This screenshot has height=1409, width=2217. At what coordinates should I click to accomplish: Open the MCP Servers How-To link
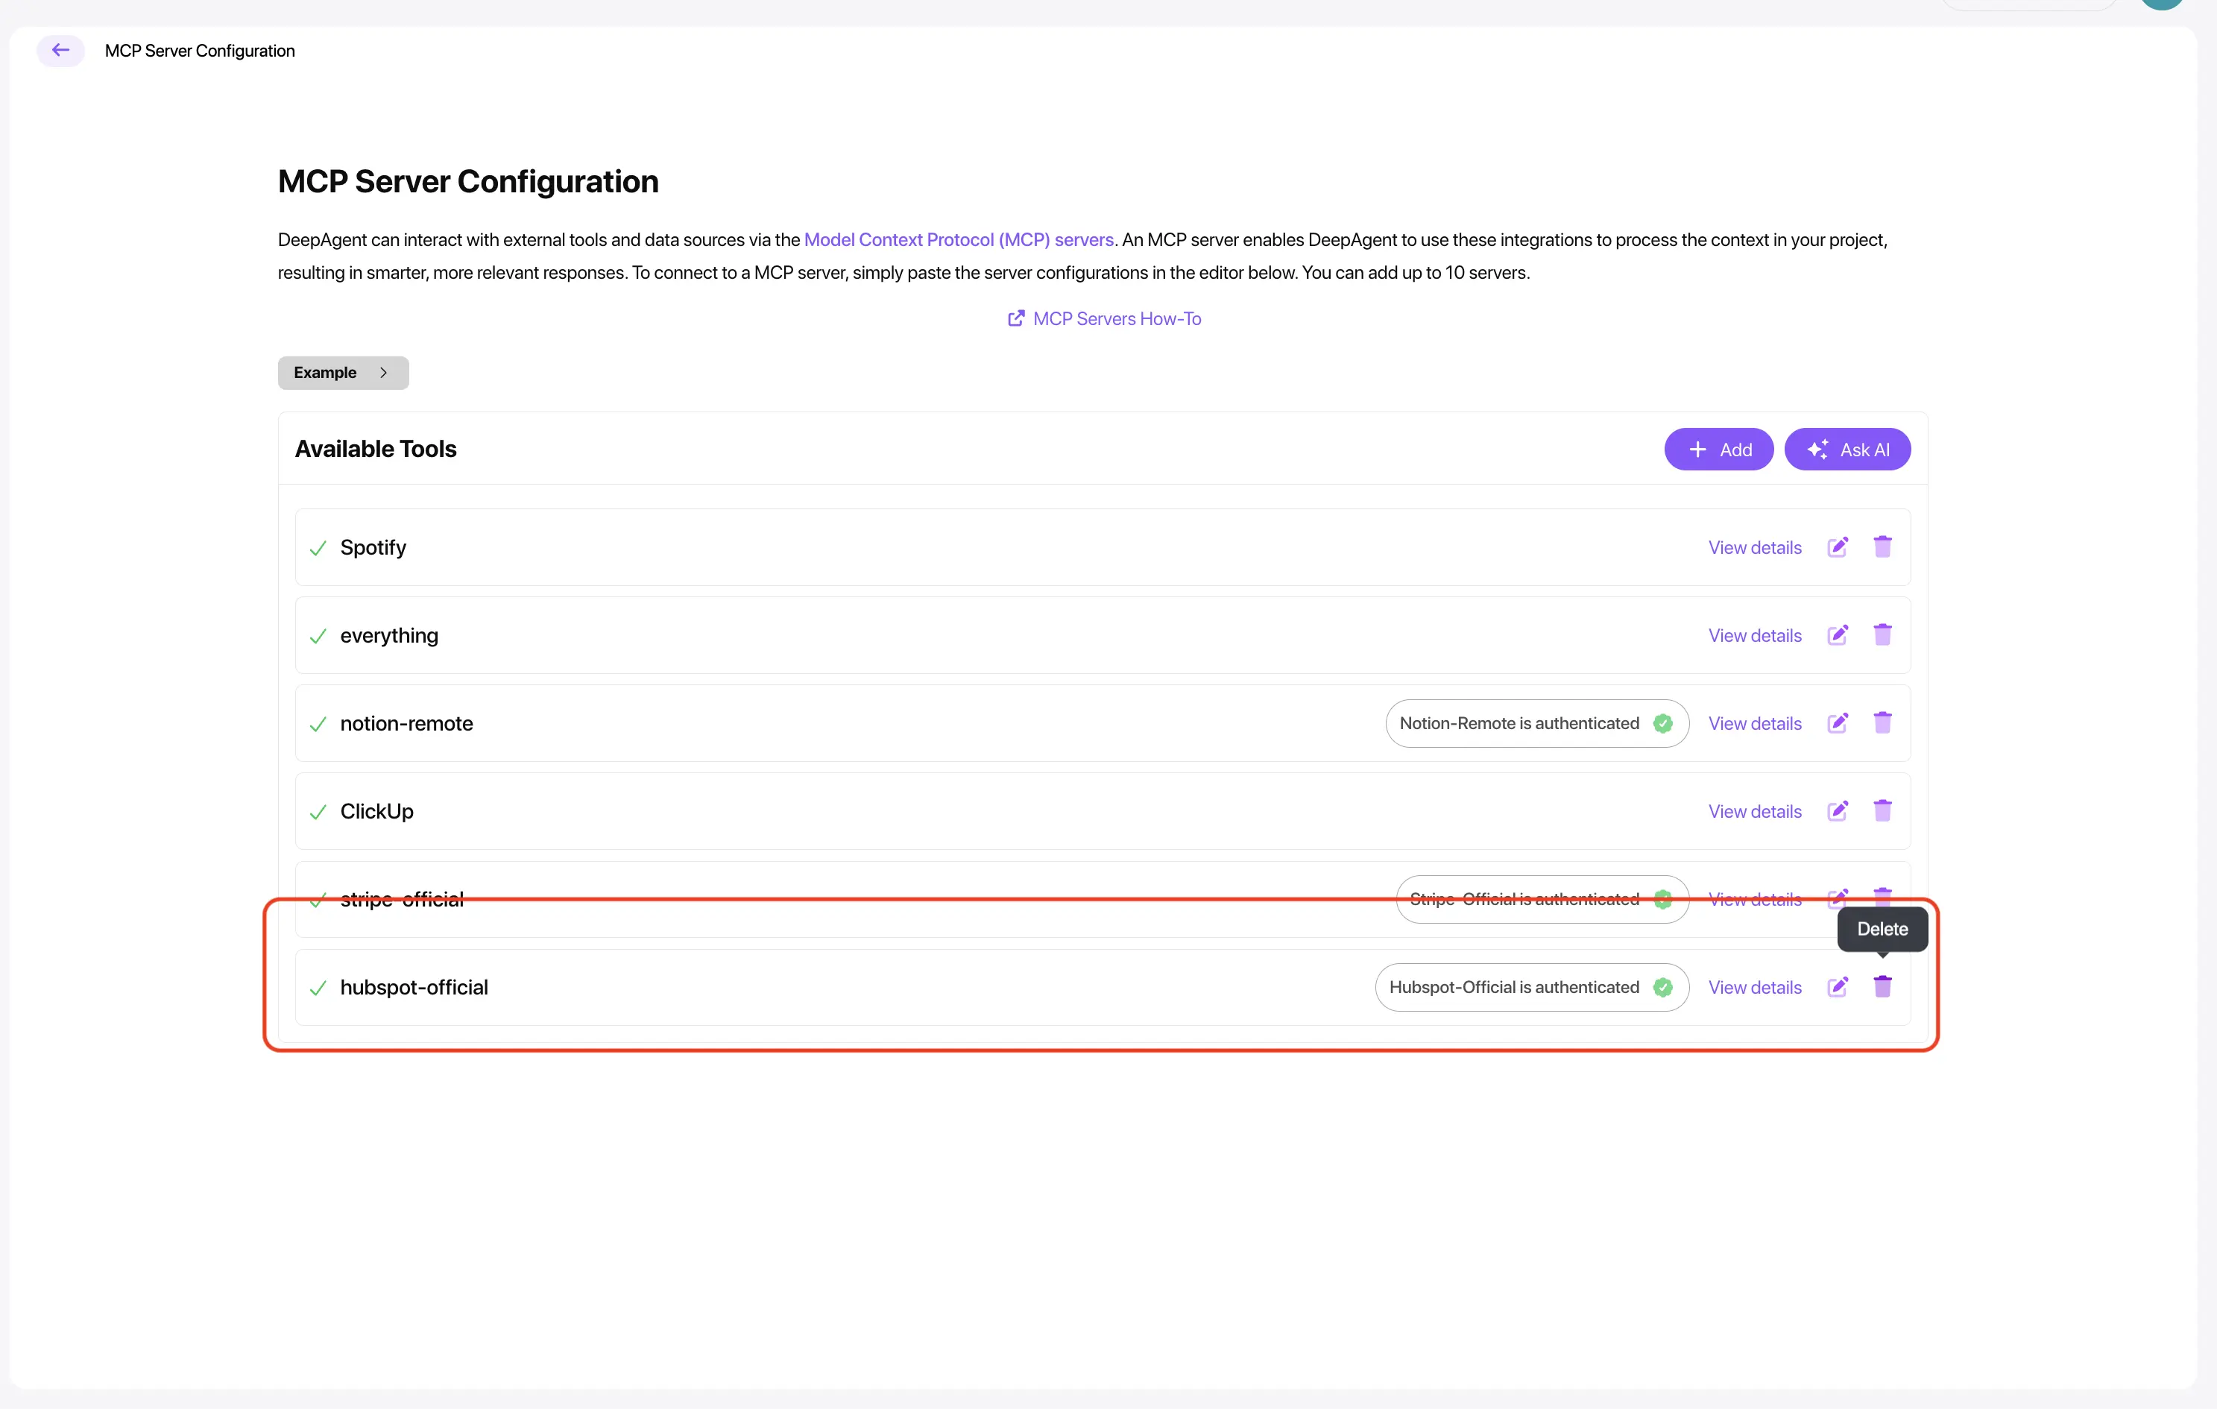1105,318
